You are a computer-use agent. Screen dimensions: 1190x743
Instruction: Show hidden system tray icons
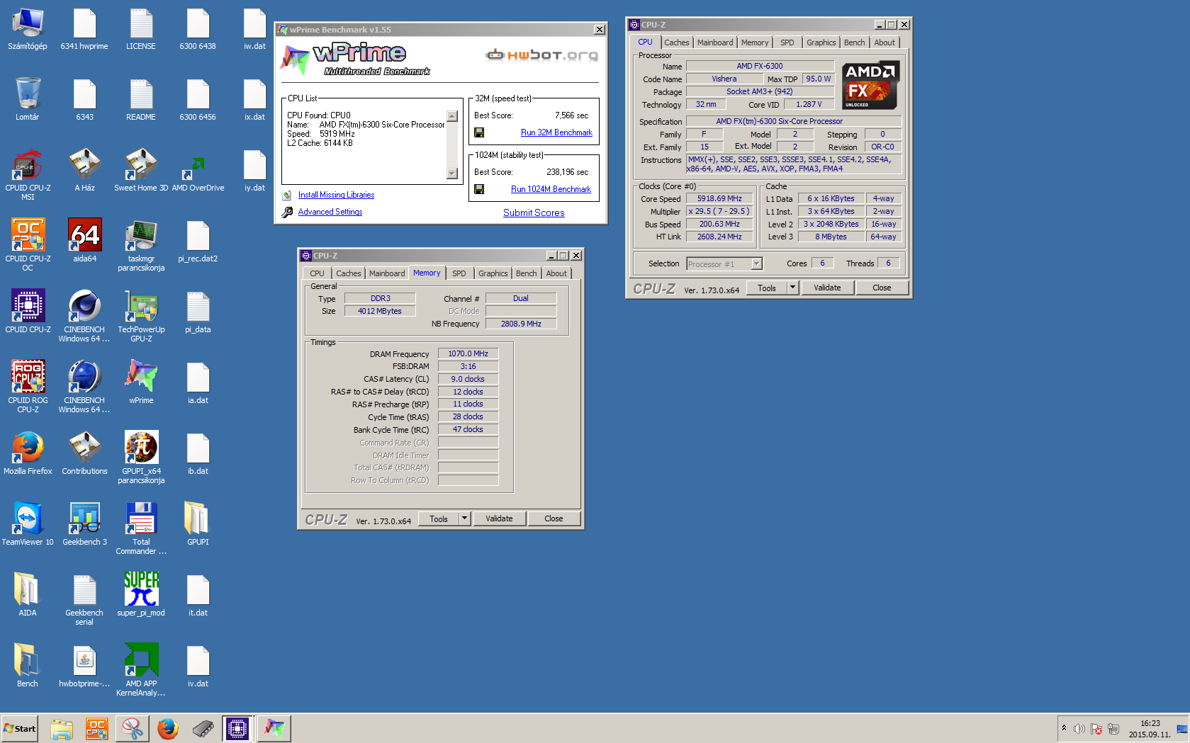point(1064,728)
